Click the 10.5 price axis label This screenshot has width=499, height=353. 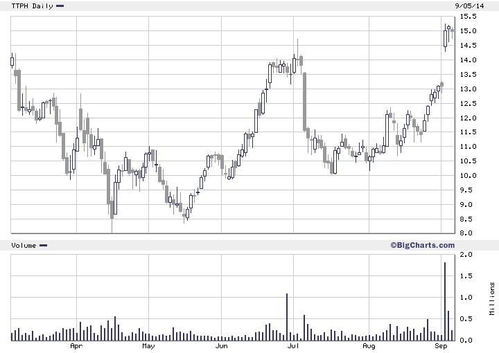coord(468,161)
